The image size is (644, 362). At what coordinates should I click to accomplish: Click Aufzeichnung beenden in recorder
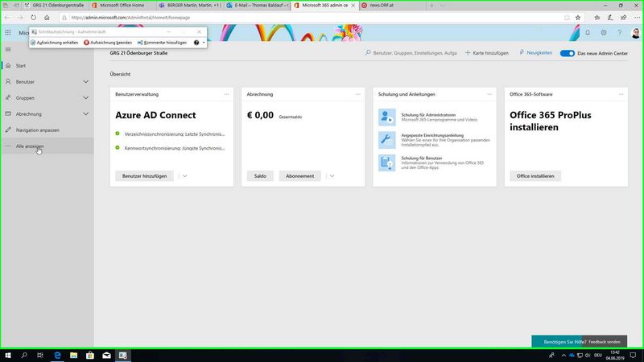click(108, 43)
